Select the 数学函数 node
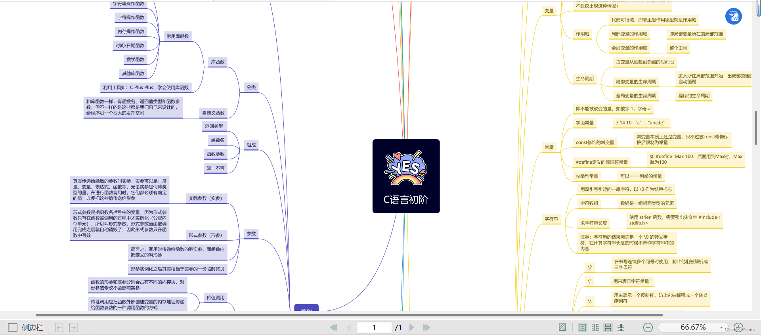 (135, 59)
